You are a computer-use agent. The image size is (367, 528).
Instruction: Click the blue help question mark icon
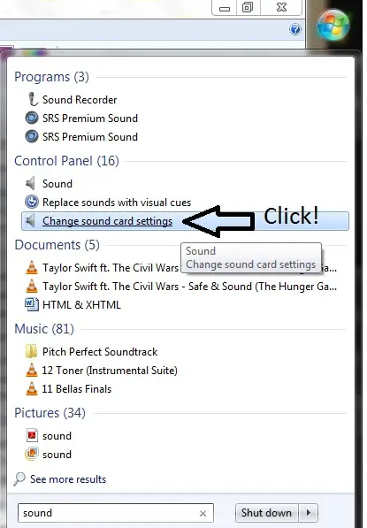295,29
